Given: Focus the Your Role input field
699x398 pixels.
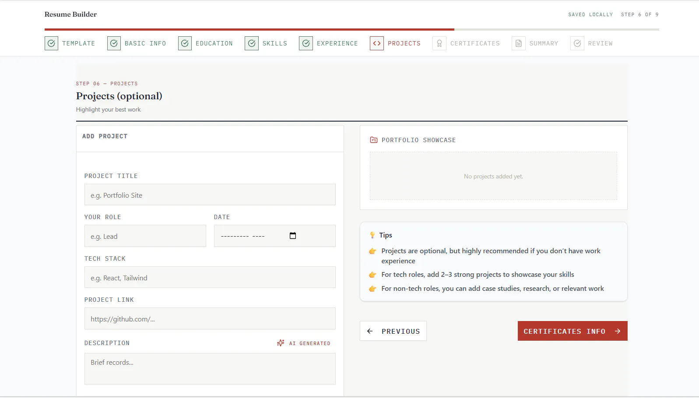Looking at the screenshot, I should coord(145,236).
